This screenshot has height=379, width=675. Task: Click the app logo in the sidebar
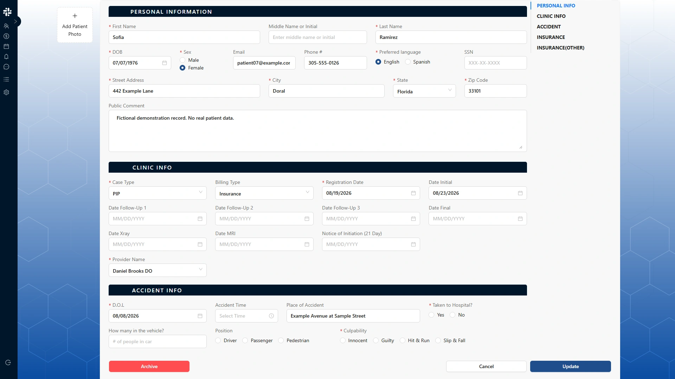point(7,12)
